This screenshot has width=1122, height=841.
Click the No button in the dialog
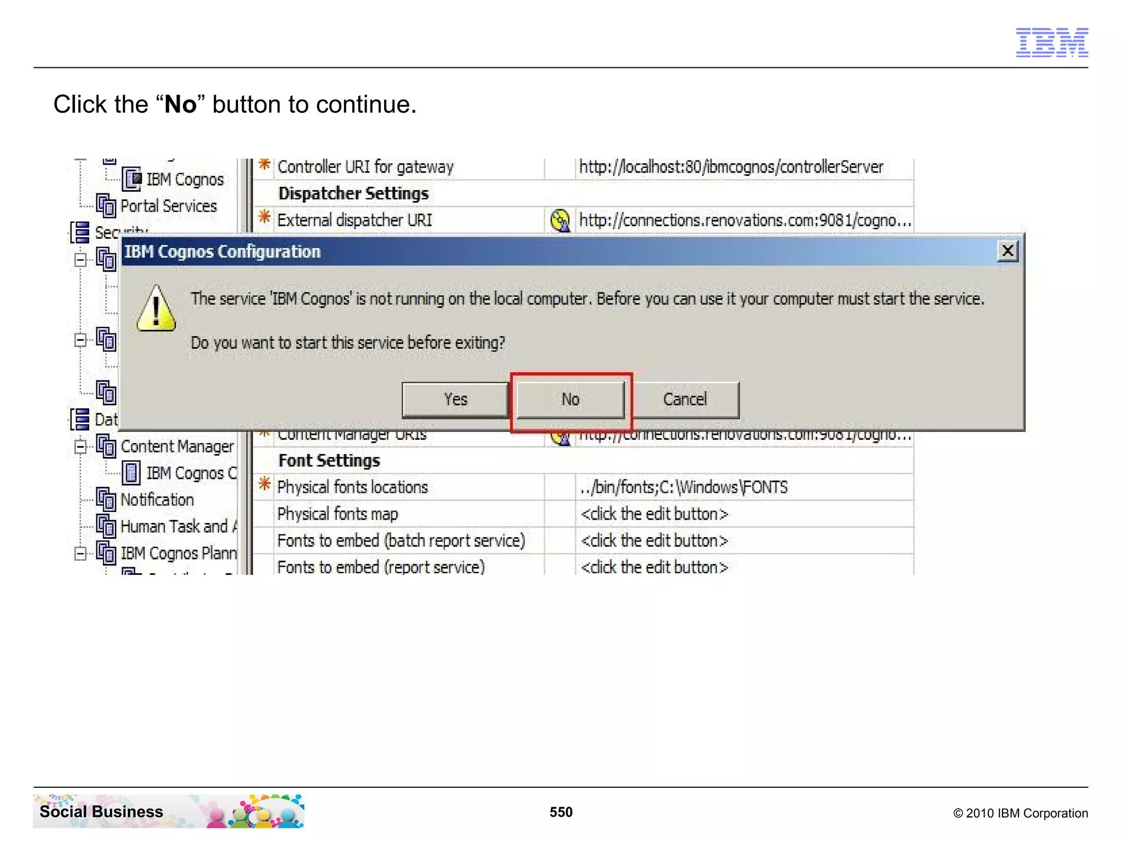click(570, 400)
